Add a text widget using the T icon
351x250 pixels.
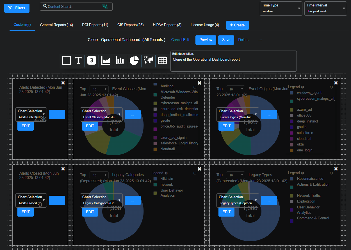point(78,60)
